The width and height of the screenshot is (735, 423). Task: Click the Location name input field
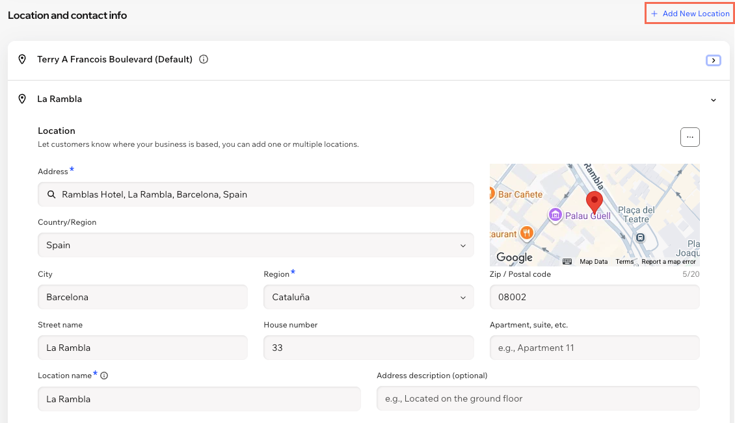pos(199,399)
